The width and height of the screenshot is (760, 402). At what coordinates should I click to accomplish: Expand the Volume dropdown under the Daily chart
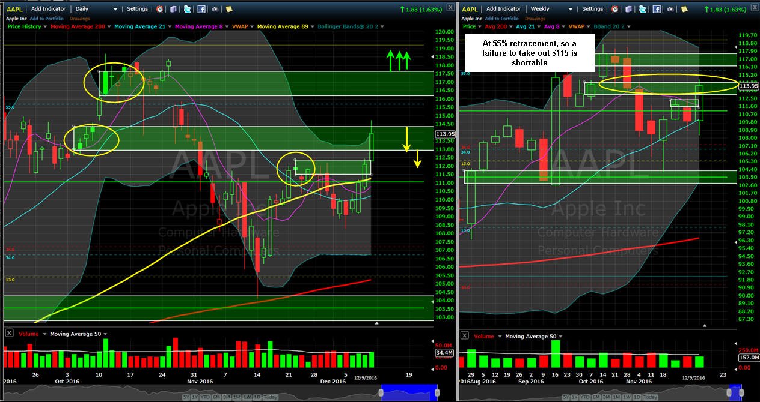click(x=46, y=334)
